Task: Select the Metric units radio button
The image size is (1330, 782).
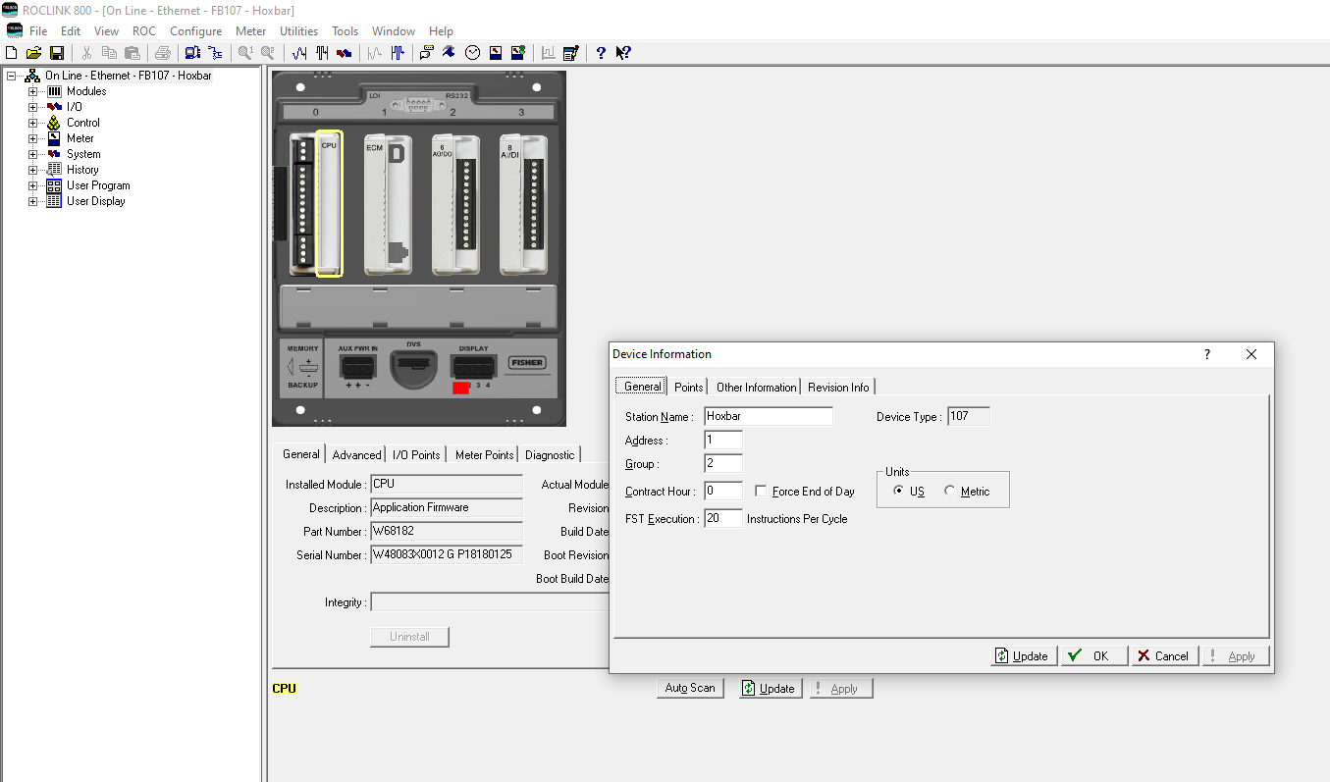Action: [949, 492]
